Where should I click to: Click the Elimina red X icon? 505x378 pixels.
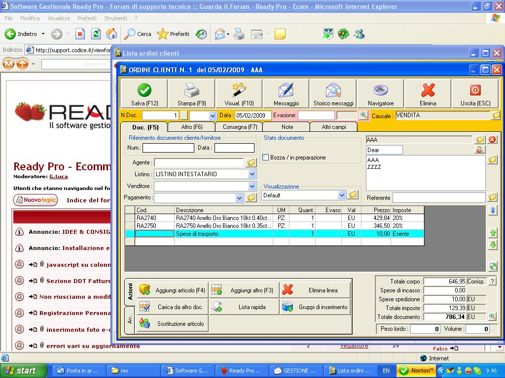click(428, 91)
